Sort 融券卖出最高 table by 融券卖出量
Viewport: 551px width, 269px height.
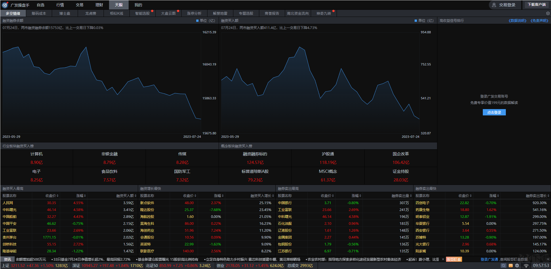point(401,196)
